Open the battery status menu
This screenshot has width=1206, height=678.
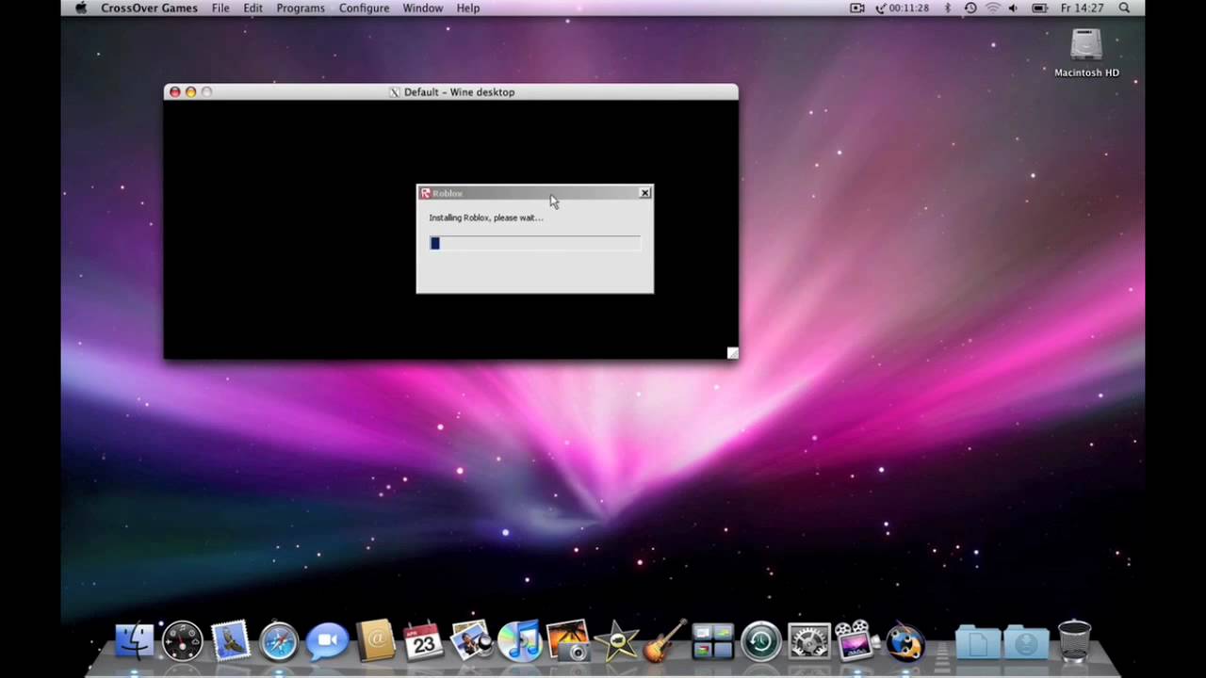(x=1040, y=8)
